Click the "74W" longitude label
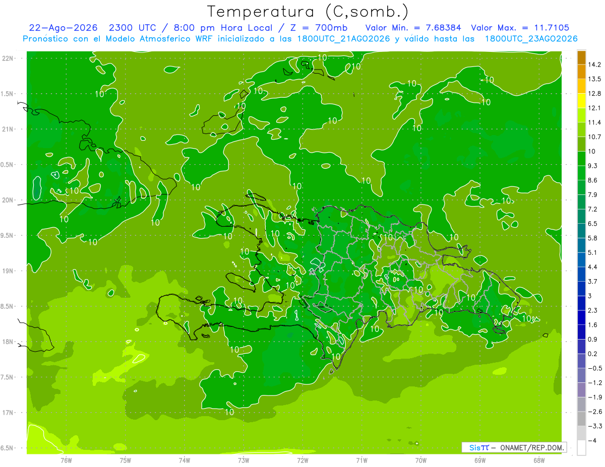Image resolution: width=605 pixels, height=467 pixels. click(x=185, y=460)
